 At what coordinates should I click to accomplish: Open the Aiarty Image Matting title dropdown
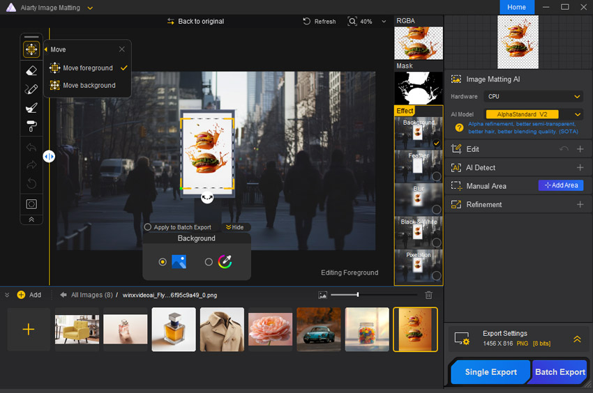(x=90, y=8)
